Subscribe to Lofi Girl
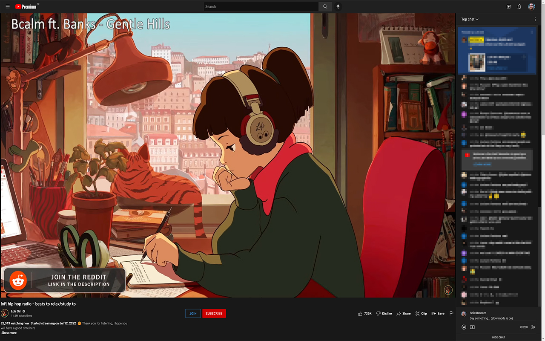 (x=214, y=313)
